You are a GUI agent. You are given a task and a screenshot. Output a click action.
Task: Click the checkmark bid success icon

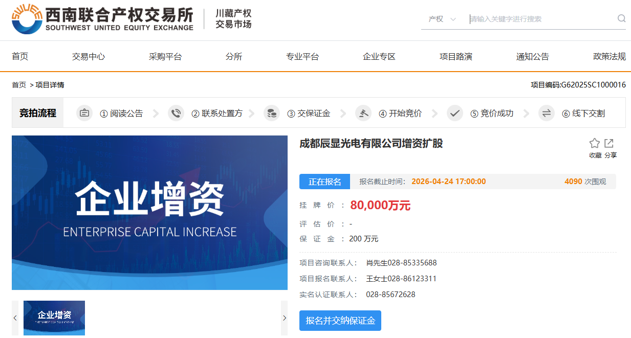[455, 113]
